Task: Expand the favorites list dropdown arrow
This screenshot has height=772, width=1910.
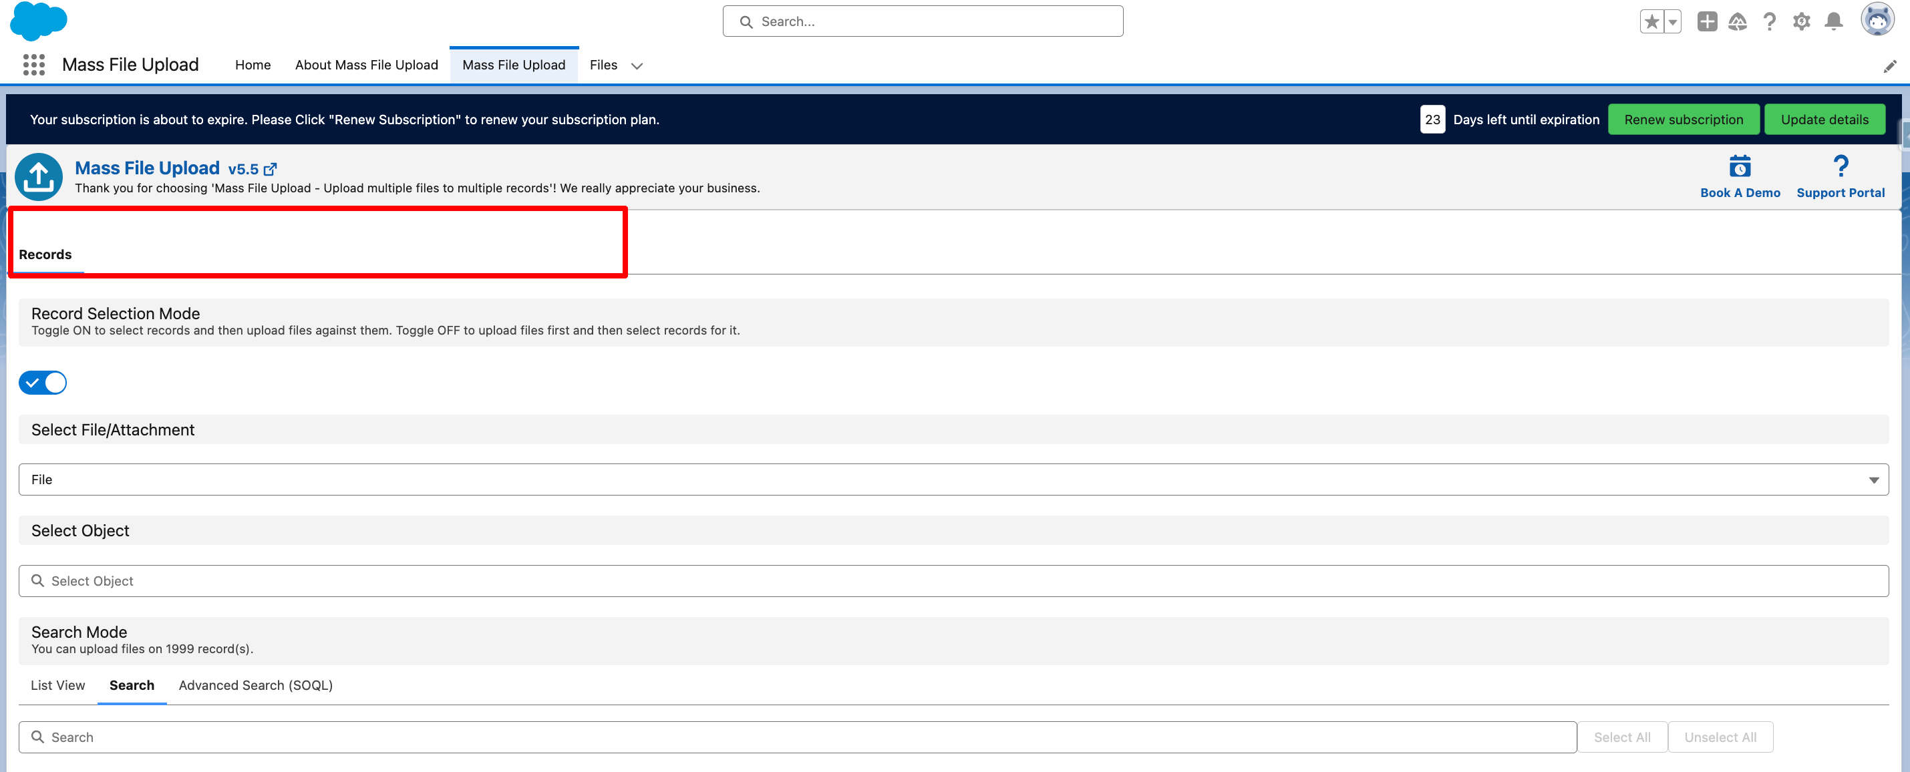Action: pos(1672,21)
